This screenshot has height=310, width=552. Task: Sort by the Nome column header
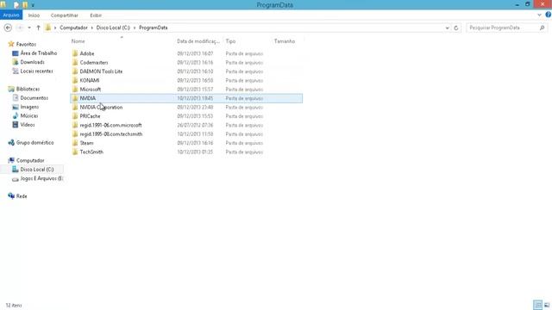pyautogui.click(x=78, y=41)
